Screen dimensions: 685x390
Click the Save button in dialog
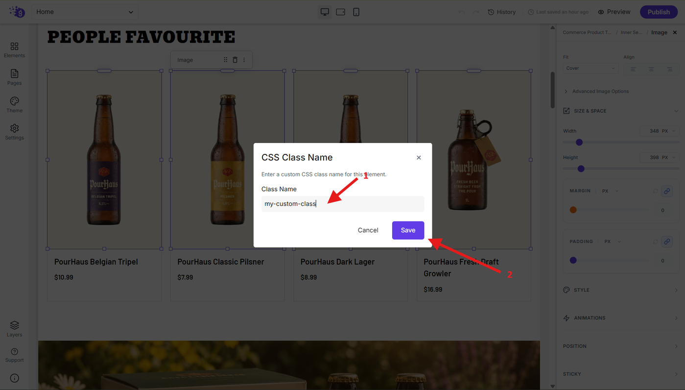[408, 230]
